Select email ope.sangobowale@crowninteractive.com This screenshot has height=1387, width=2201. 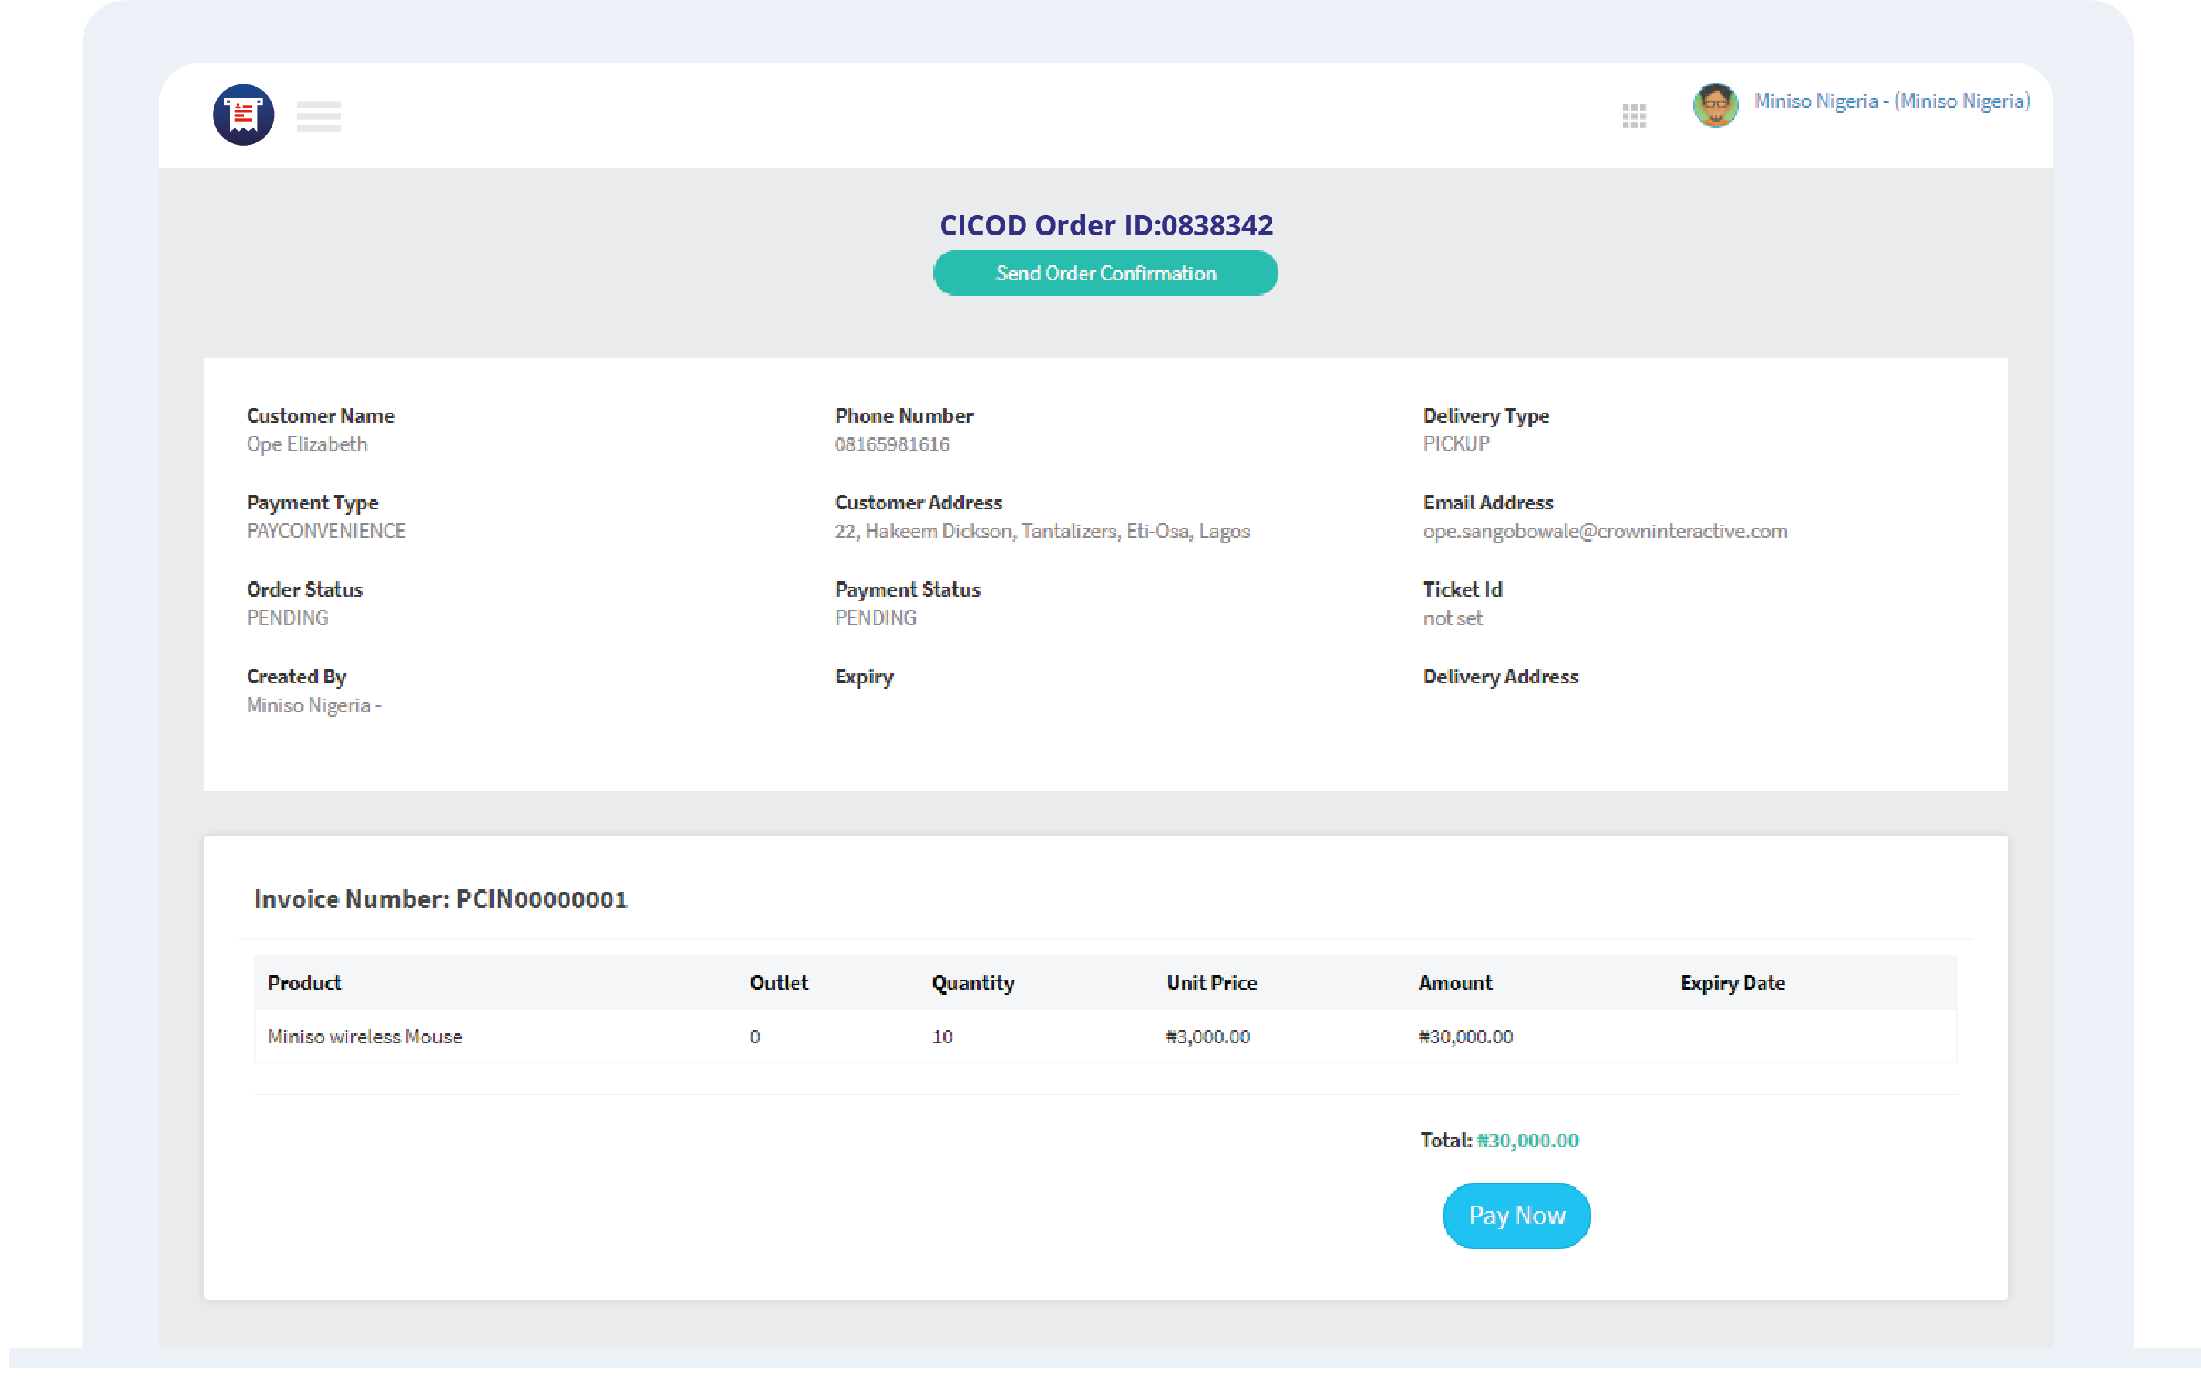pyautogui.click(x=1605, y=531)
